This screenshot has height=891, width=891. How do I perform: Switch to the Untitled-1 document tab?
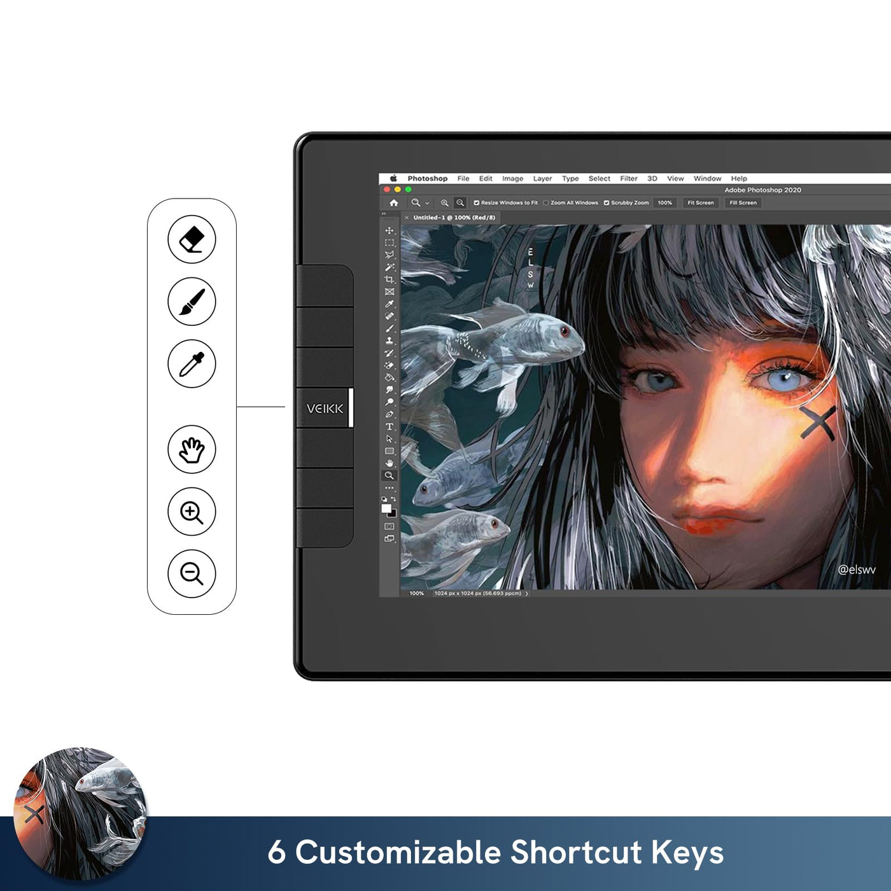(x=453, y=218)
